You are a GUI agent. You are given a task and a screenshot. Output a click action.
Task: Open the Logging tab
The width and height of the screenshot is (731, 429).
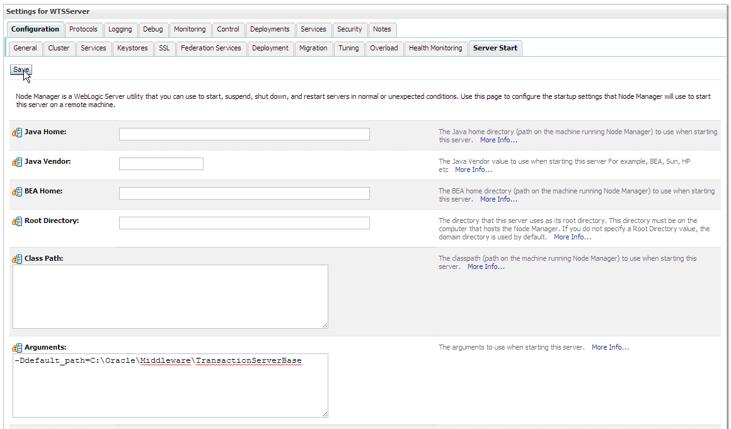coord(120,30)
